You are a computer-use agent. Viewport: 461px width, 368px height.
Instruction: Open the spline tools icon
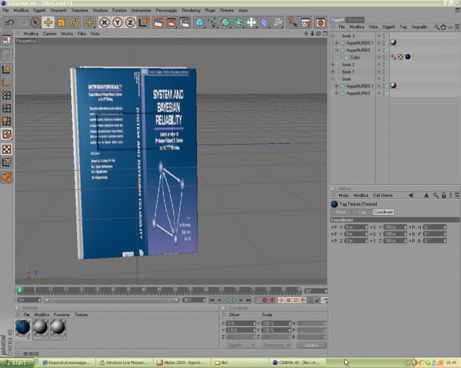(213, 22)
